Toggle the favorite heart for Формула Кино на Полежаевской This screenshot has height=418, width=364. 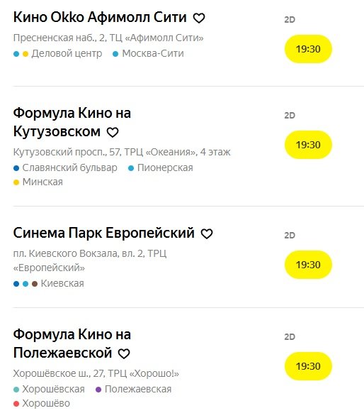(x=124, y=353)
